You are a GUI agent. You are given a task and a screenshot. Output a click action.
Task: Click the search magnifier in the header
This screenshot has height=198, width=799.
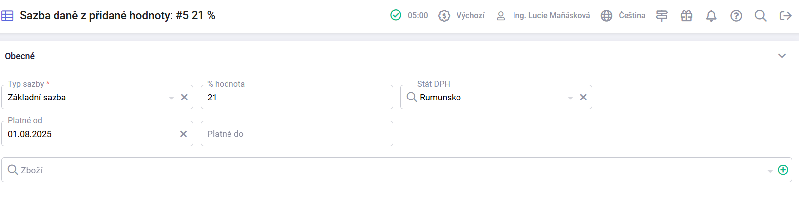coord(761,16)
